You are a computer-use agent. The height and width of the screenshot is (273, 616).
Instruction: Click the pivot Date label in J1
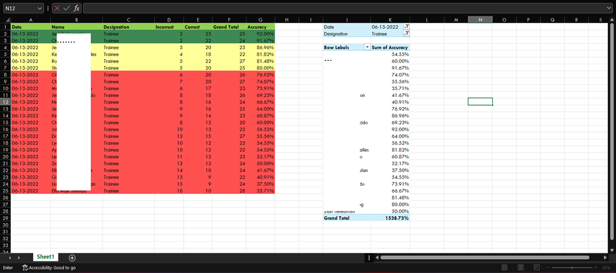[347, 27]
